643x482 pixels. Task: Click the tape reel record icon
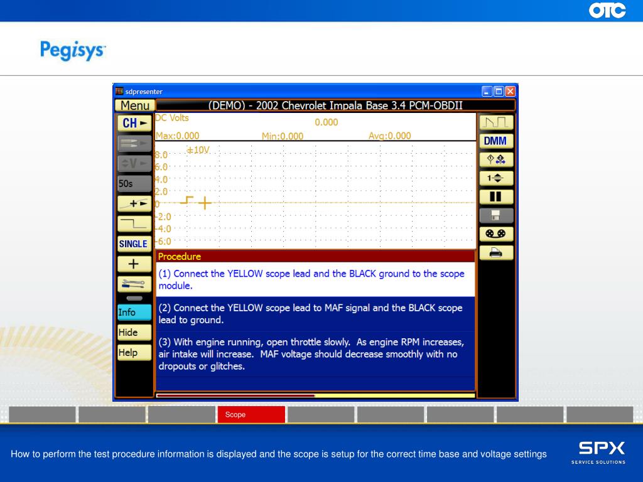[x=496, y=234]
